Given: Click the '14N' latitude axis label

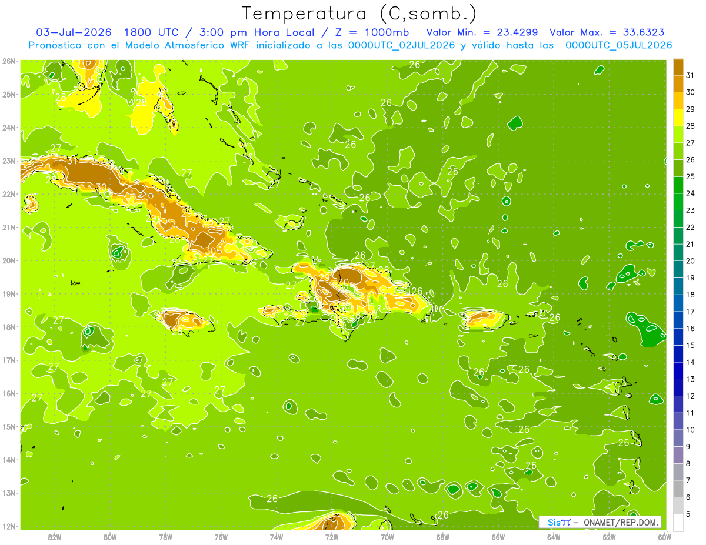Looking at the screenshot, I should (x=8, y=460).
